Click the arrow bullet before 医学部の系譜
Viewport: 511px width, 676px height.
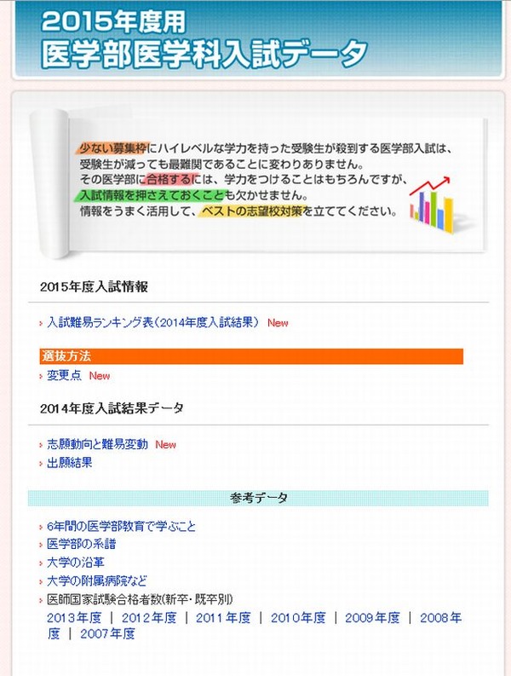pyautogui.click(x=41, y=545)
